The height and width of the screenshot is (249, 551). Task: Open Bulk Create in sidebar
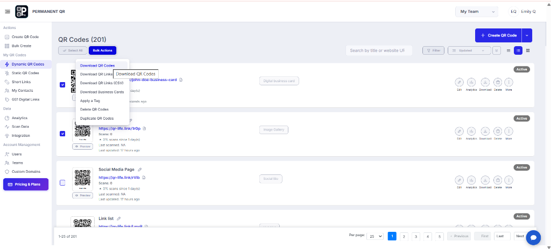point(22,46)
